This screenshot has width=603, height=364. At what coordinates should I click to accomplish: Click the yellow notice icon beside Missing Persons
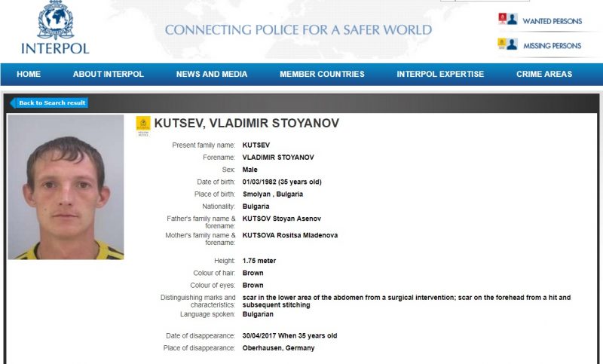click(x=501, y=44)
